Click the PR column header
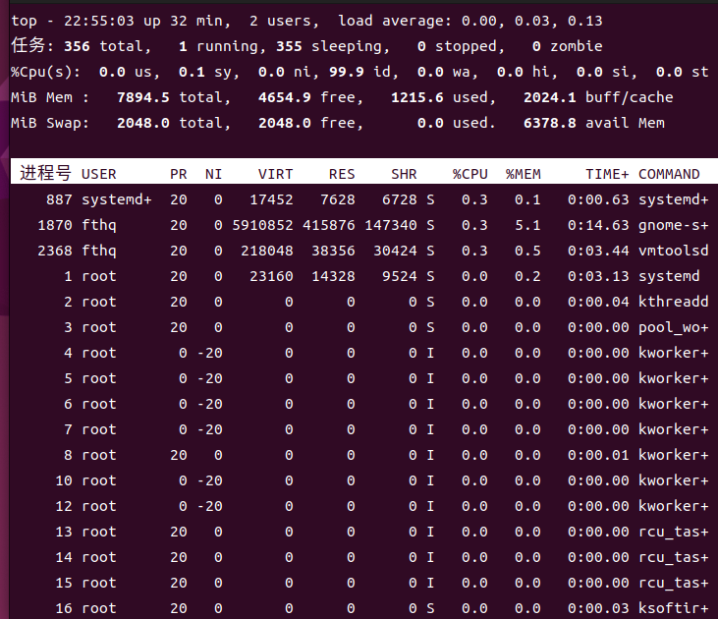Image resolution: width=718 pixels, height=619 pixels. point(178,174)
